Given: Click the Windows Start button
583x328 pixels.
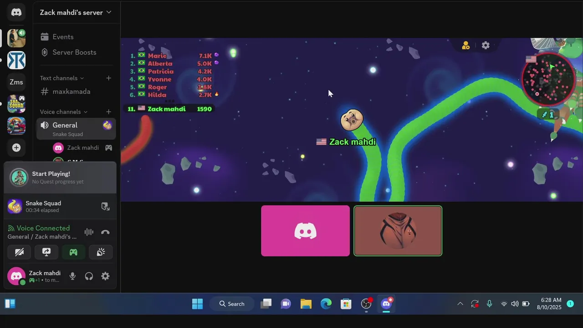Looking at the screenshot, I should coord(197,304).
